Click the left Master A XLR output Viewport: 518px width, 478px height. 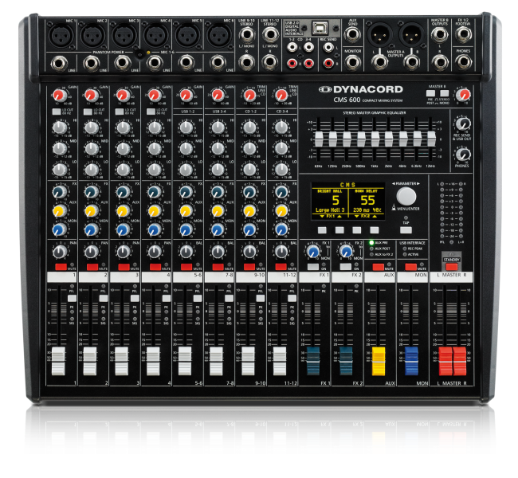379,35
